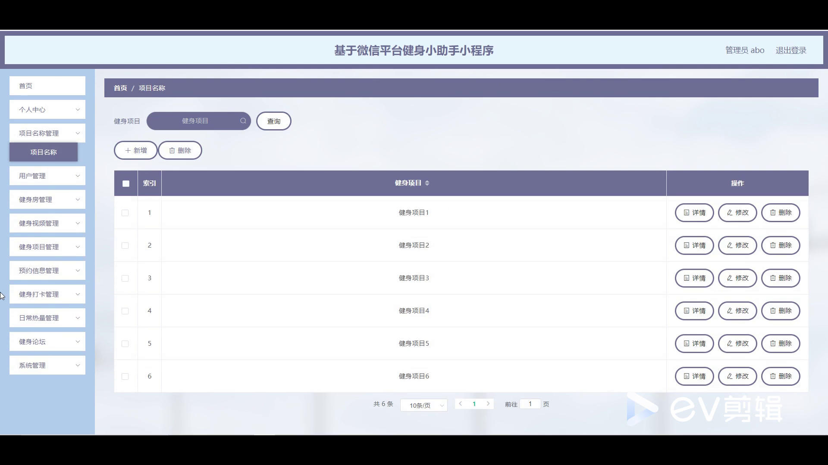Modify 健身项目5 via 修改
The width and height of the screenshot is (828, 465).
pyautogui.click(x=737, y=344)
